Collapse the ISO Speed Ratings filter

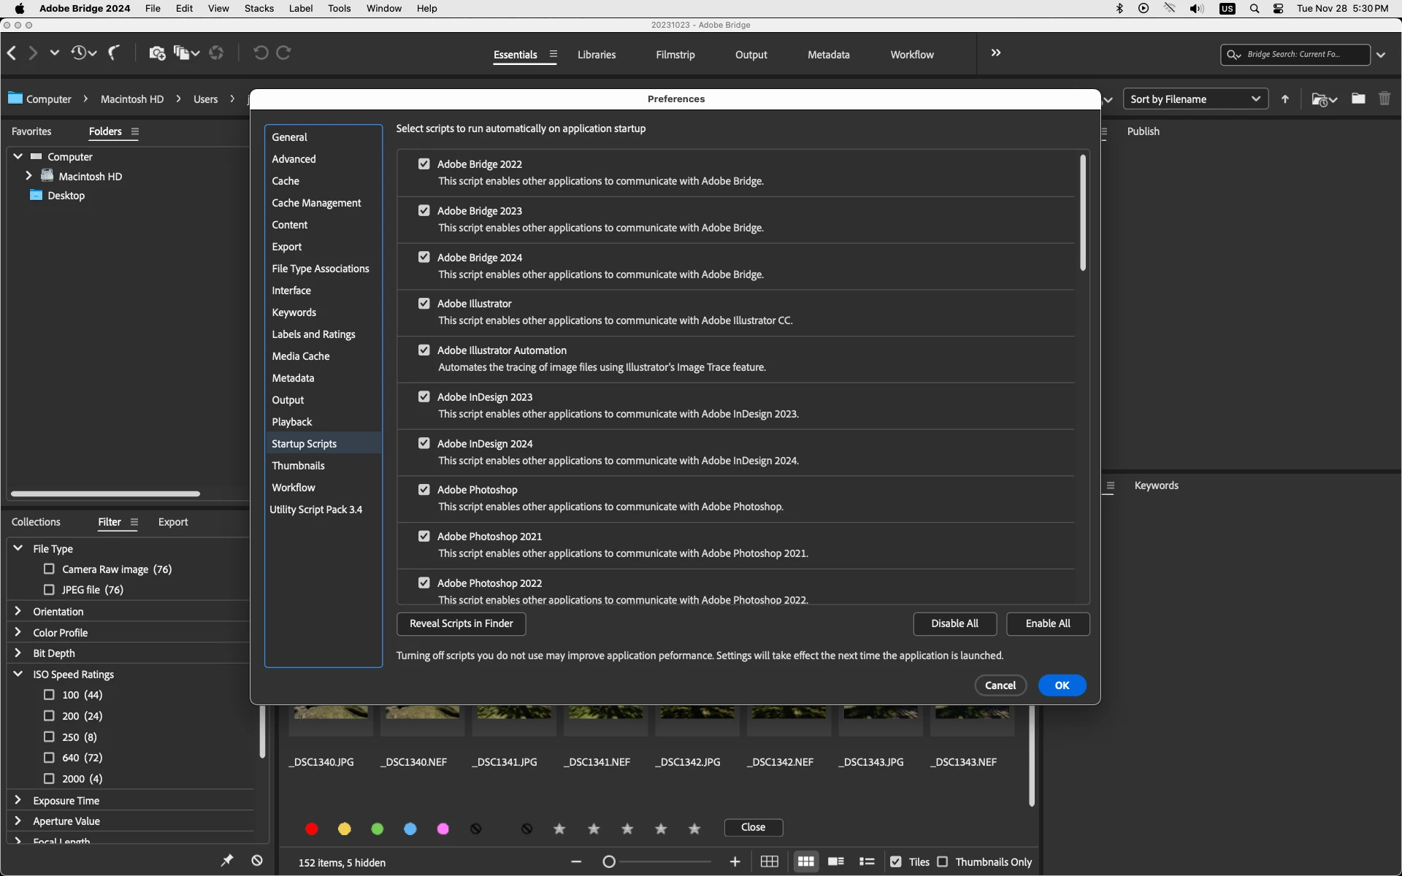tap(18, 674)
